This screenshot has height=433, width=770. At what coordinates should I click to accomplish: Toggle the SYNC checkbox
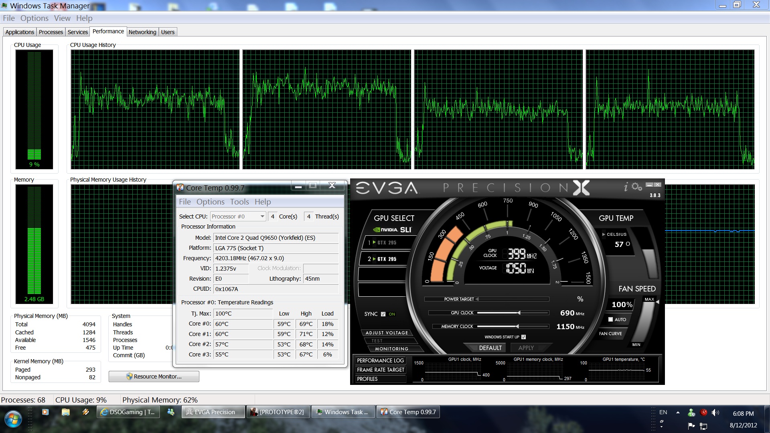(x=383, y=314)
